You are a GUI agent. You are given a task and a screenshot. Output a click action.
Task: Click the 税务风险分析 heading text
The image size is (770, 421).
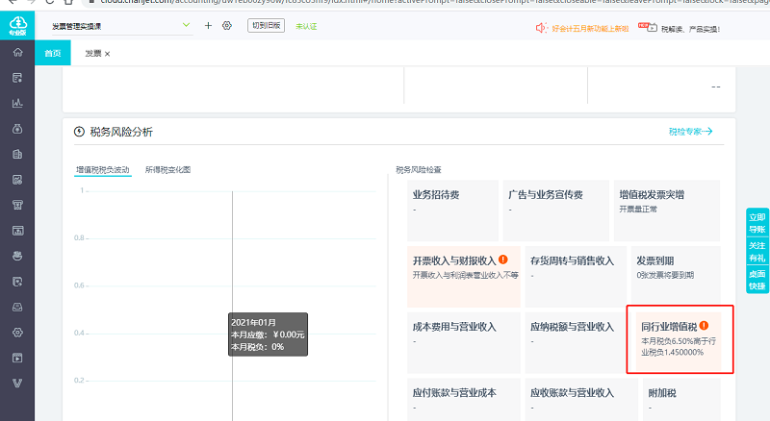point(121,132)
